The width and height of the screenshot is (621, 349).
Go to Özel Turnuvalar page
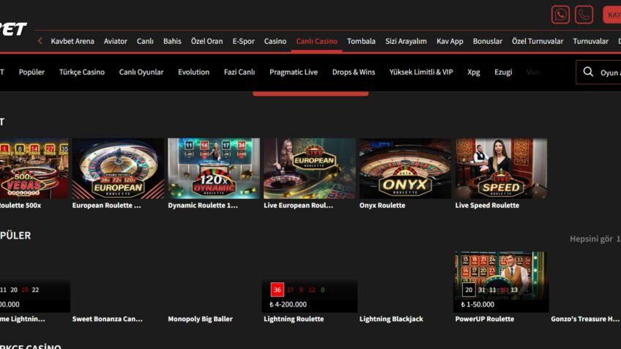537,41
